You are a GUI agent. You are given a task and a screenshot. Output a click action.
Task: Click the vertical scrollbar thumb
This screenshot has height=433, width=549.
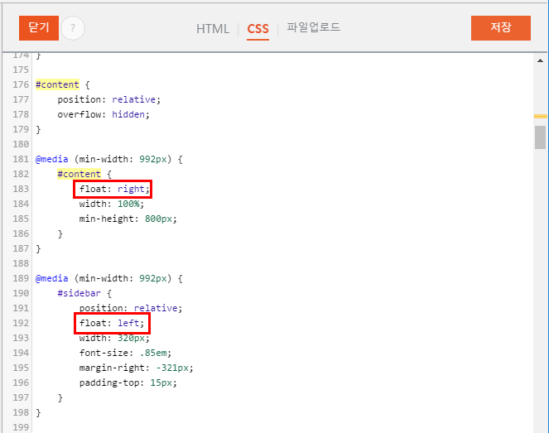point(540,137)
